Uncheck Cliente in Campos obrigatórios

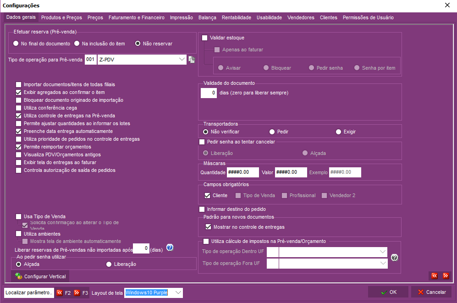pos(208,195)
